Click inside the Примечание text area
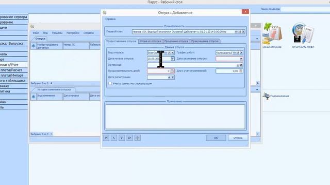 pyautogui.click(x=175, y=117)
